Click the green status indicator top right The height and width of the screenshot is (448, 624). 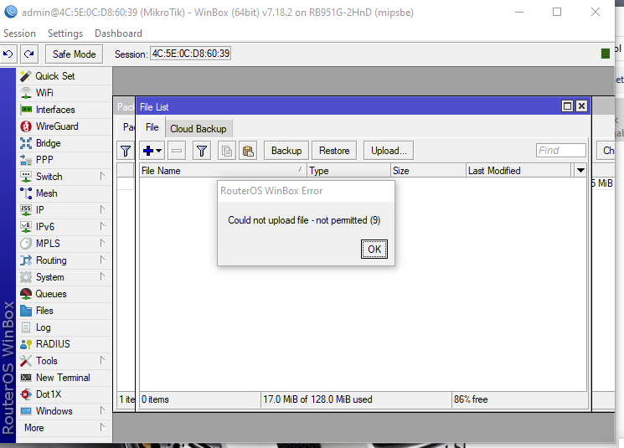[606, 54]
